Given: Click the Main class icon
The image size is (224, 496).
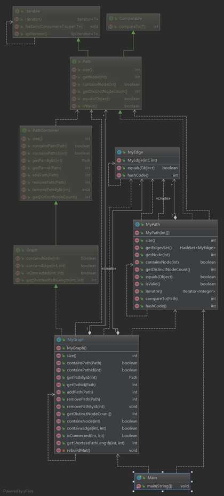Looking at the screenshot, I should tap(139, 477).
